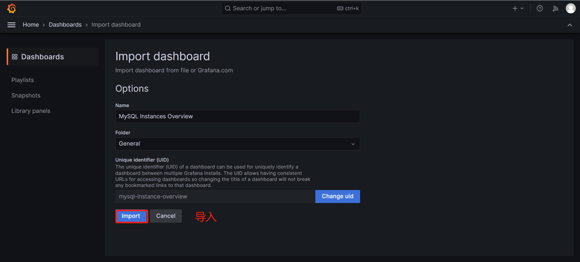
Task: Click the search magnifier icon
Action: pyautogui.click(x=228, y=8)
